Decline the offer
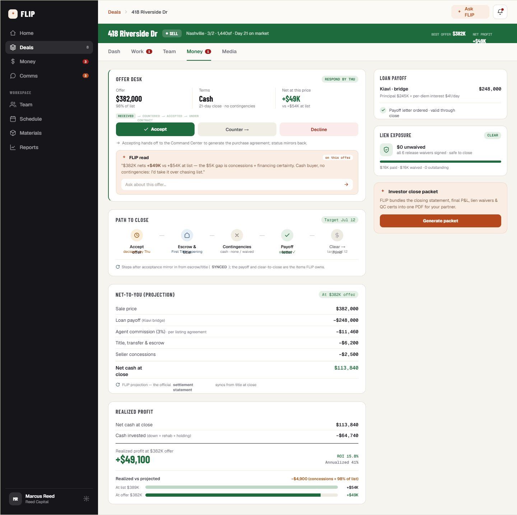 click(x=319, y=129)
